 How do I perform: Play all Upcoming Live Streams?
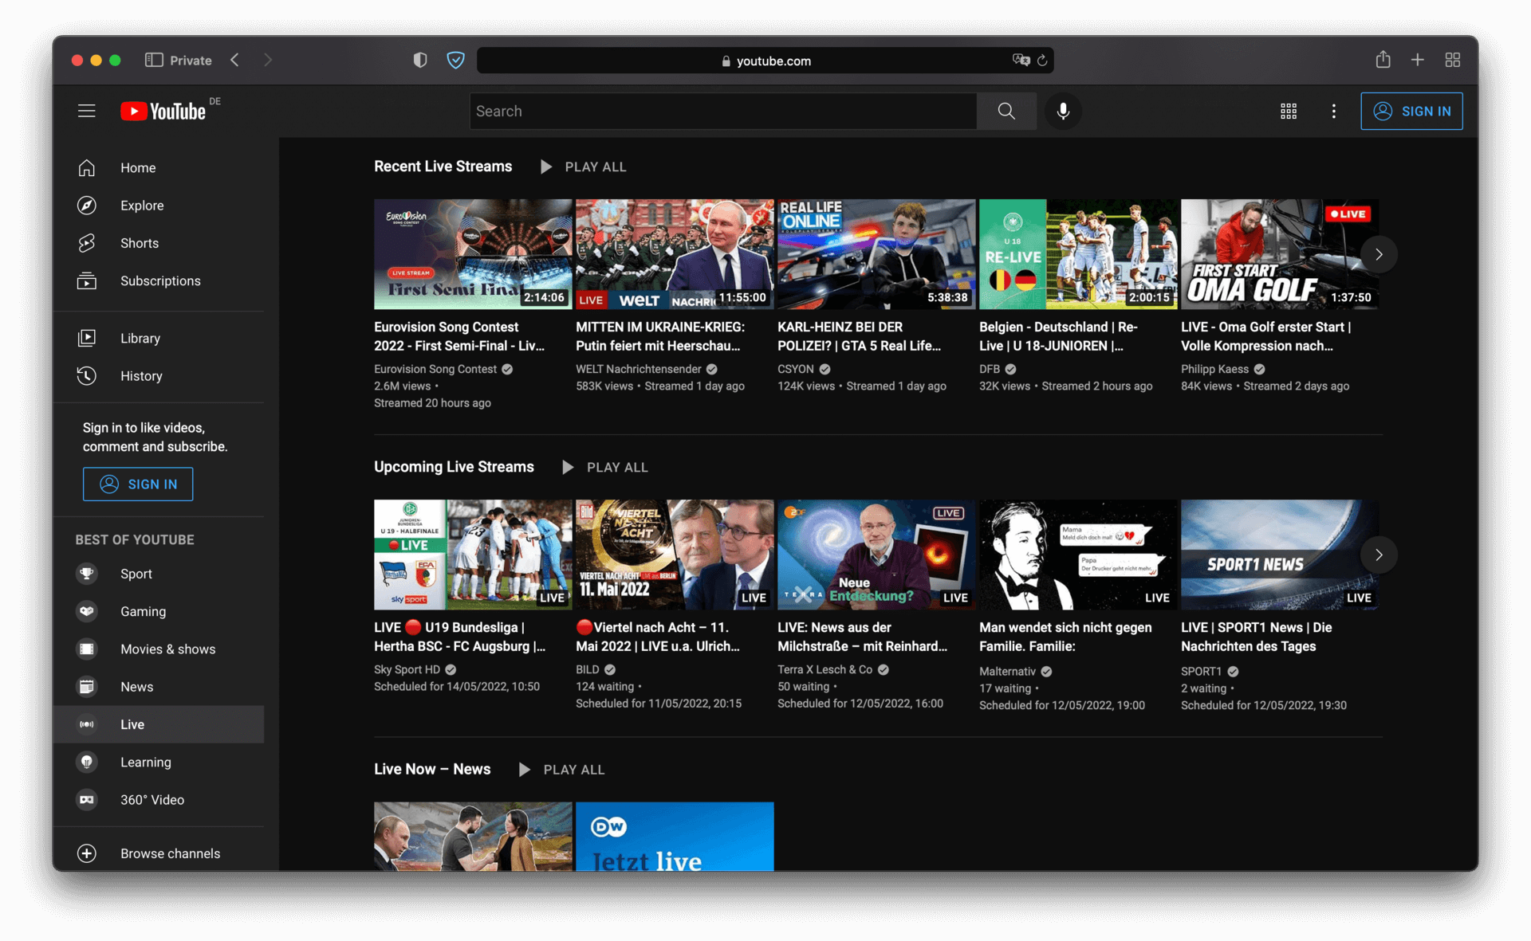604,467
